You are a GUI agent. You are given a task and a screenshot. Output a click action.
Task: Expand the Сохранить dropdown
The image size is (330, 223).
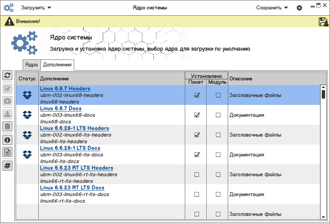(272, 7)
